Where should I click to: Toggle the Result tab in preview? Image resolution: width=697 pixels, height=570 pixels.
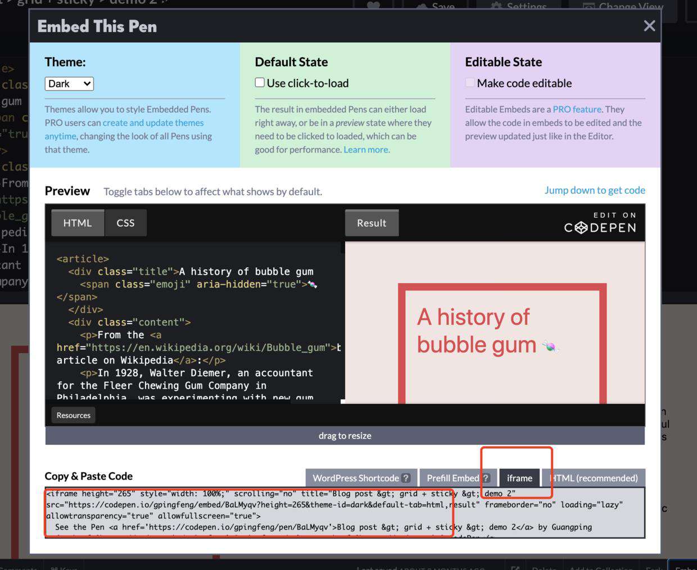point(372,223)
